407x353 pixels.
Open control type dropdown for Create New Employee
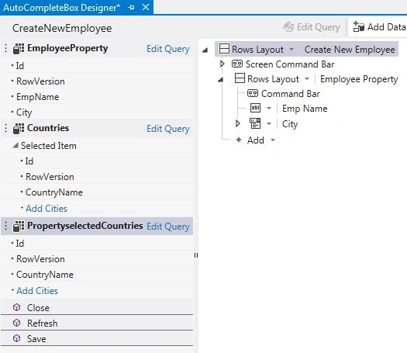click(291, 49)
